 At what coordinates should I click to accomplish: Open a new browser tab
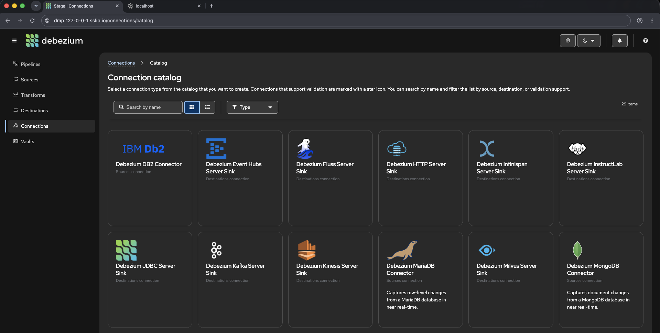click(x=212, y=6)
